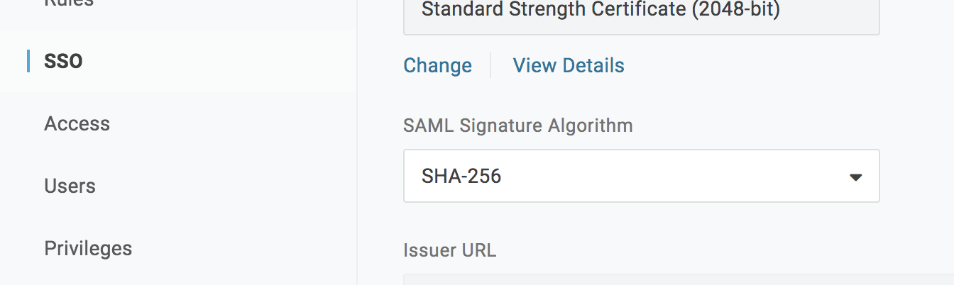954x285 pixels.
Task: Click the Issuer URL label
Action: tap(449, 250)
